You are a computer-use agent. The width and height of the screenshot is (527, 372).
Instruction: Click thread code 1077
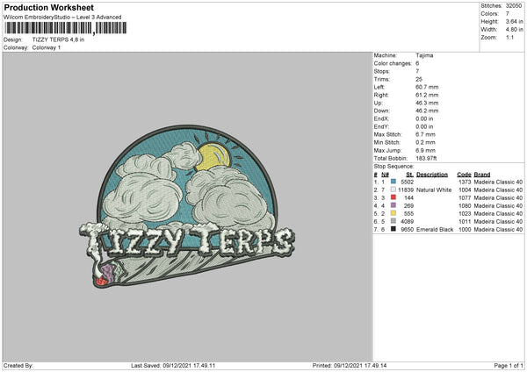pos(465,197)
